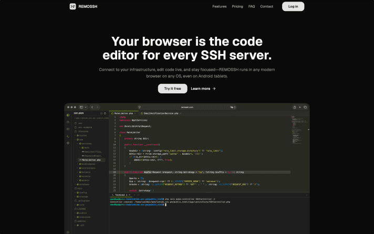
Task: Select the globe icon in activity bar
Action: point(68,143)
